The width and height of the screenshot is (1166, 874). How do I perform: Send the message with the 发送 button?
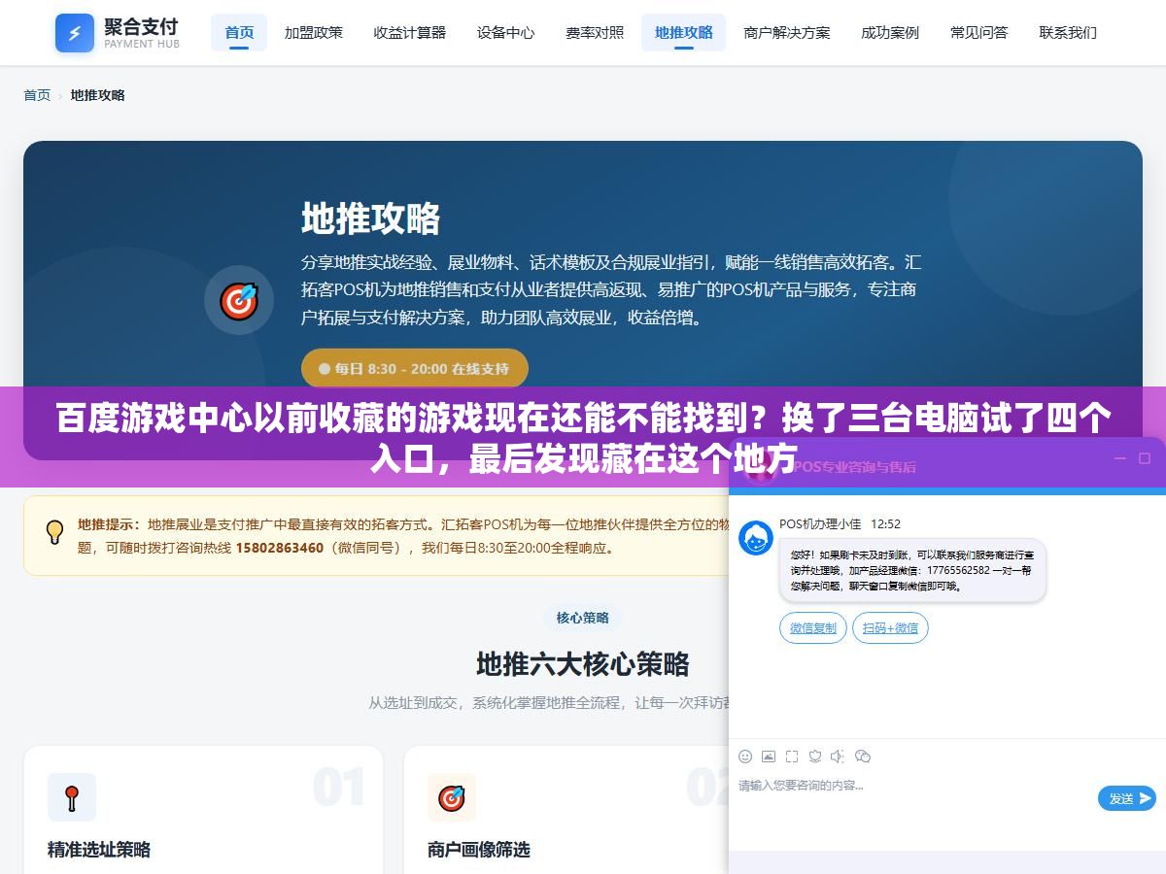click(x=1127, y=798)
